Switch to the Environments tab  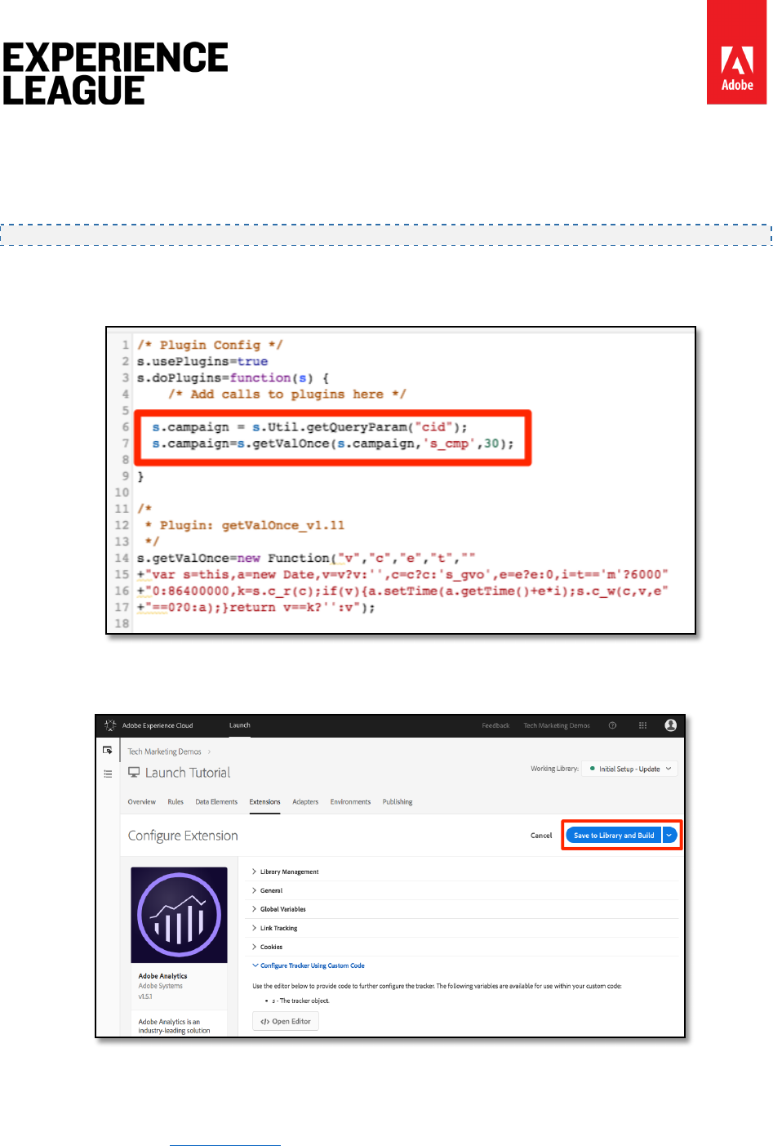click(x=350, y=802)
